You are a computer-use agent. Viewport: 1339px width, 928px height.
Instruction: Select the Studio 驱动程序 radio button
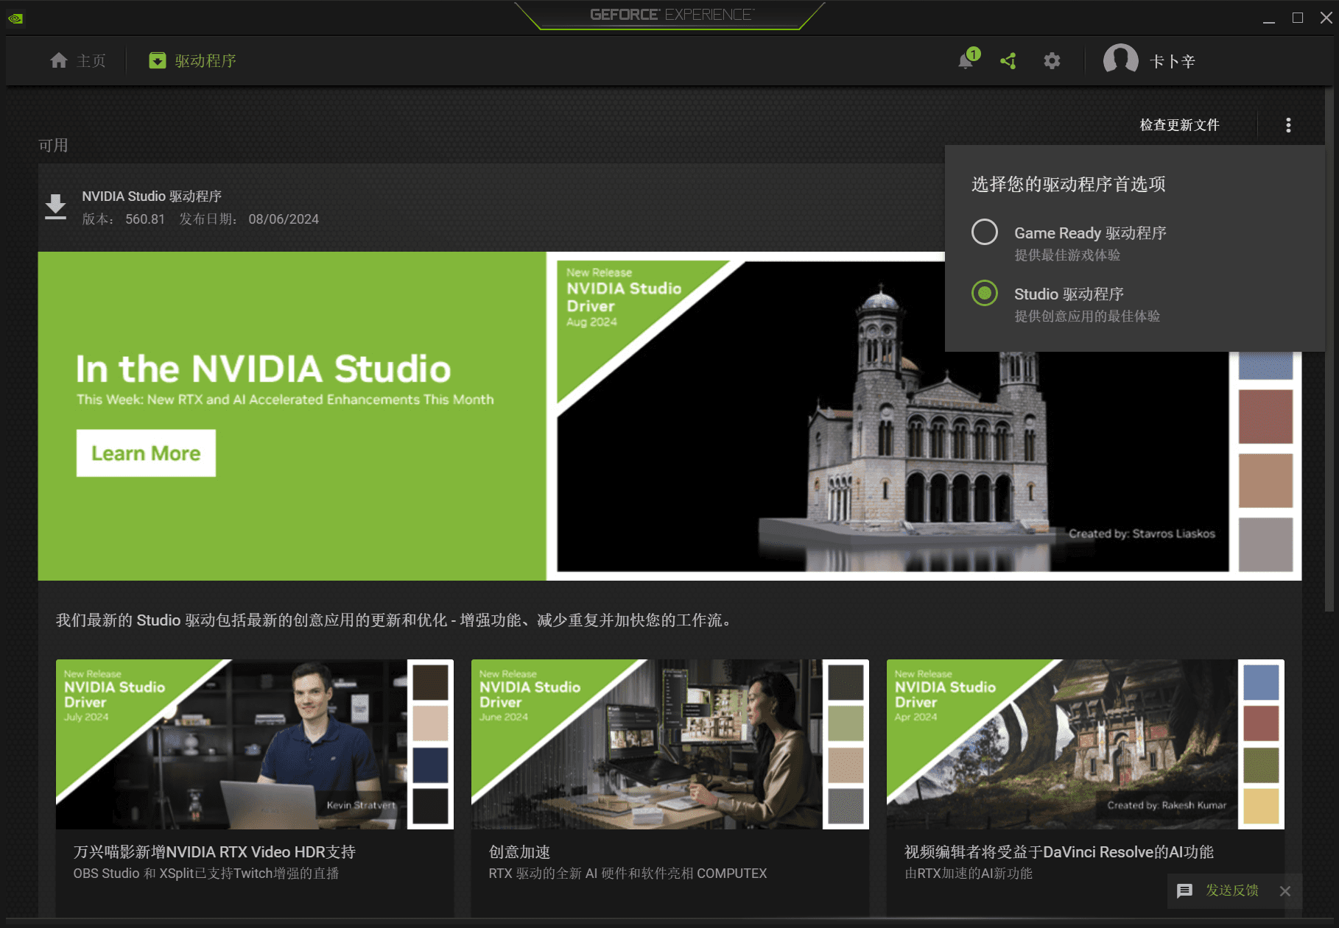point(985,294)
